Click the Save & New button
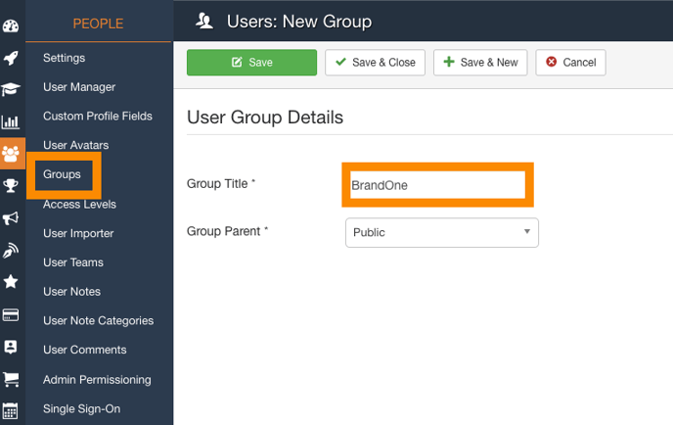This screenshot has height=425, width=673. click(x=480, y=63)
